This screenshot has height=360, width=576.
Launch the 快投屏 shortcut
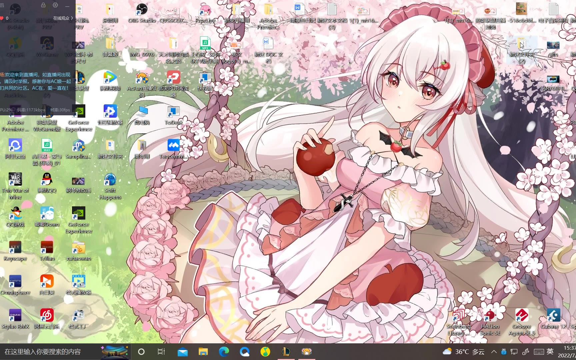point(205,81)
